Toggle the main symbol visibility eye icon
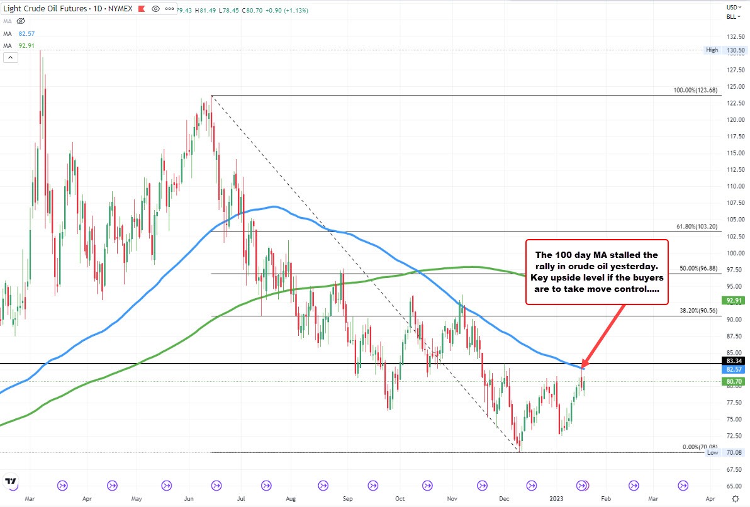 [x=156, y=9]
